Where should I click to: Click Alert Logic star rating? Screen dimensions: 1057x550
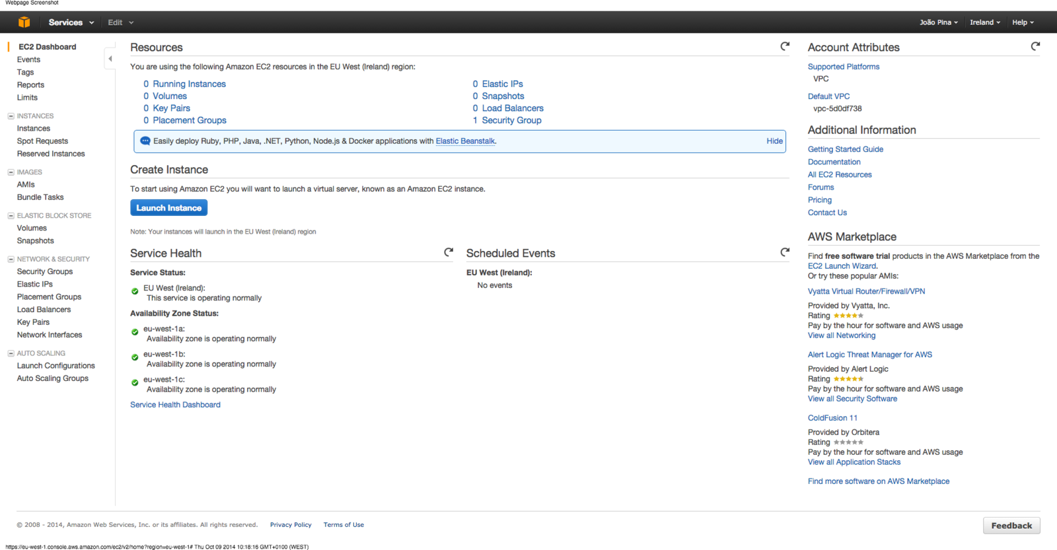[848, 379]
